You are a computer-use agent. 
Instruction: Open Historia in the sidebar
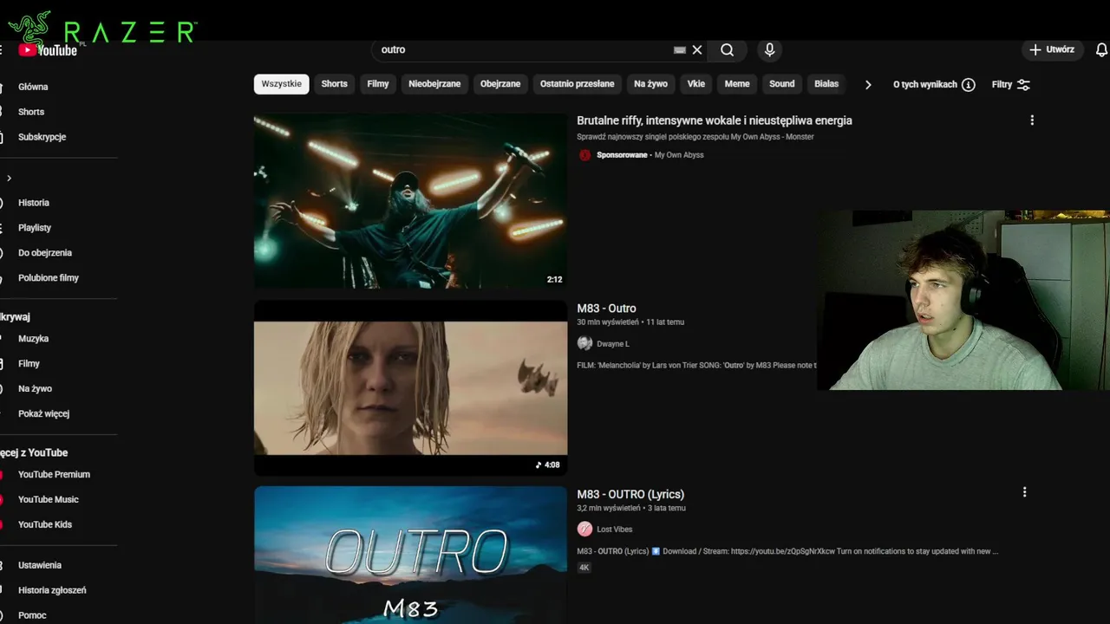click(x=34, y=203)
